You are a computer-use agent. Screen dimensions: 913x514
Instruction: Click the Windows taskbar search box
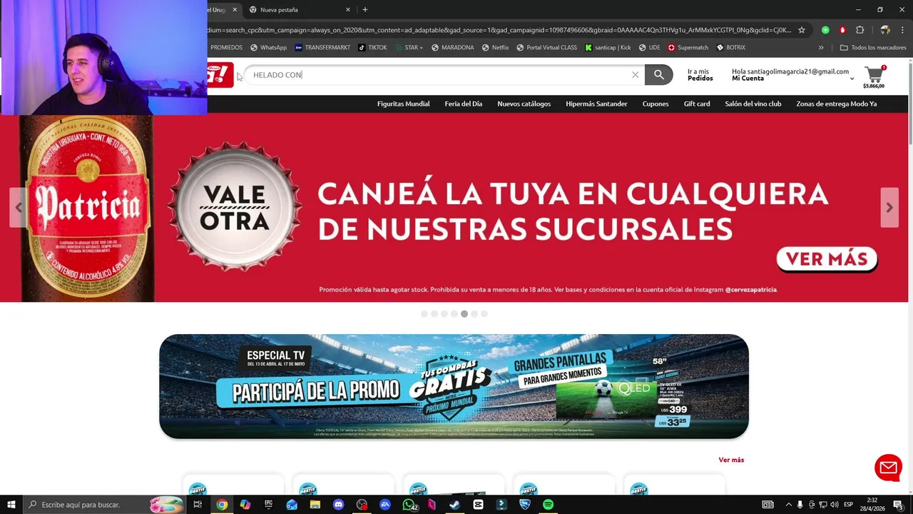[x=105, y=505]
